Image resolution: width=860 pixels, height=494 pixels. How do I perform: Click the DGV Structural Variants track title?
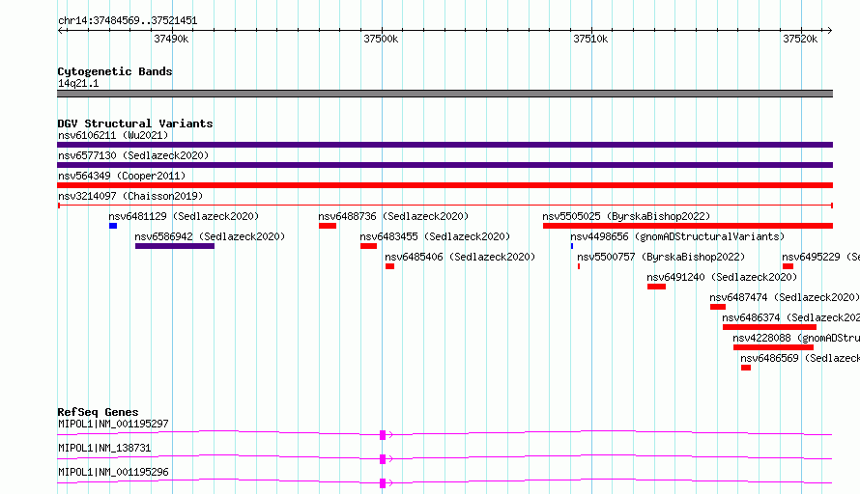pyautogui.click(x=135, y=123)
